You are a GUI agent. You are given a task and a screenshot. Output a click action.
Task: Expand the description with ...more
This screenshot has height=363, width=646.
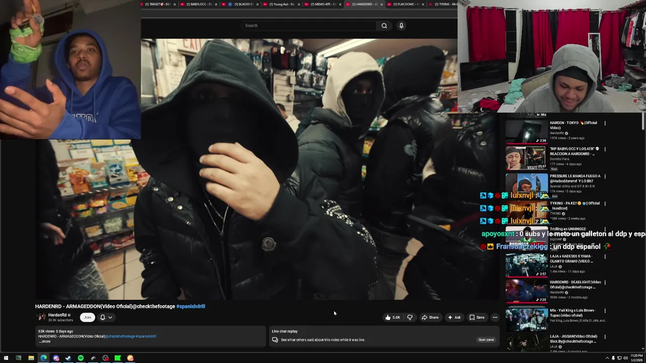click(45, 342)
